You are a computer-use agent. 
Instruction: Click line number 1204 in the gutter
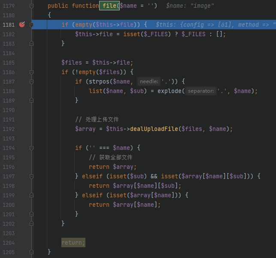(x=9, y=242)
